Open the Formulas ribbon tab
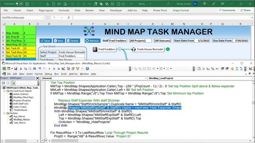This screenshot has width=255, height=143. (x=64, y=10)
